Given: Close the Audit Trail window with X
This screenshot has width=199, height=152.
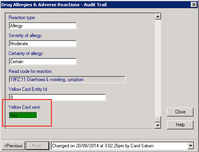Looking at the screenshot, I should pos(194,5).
